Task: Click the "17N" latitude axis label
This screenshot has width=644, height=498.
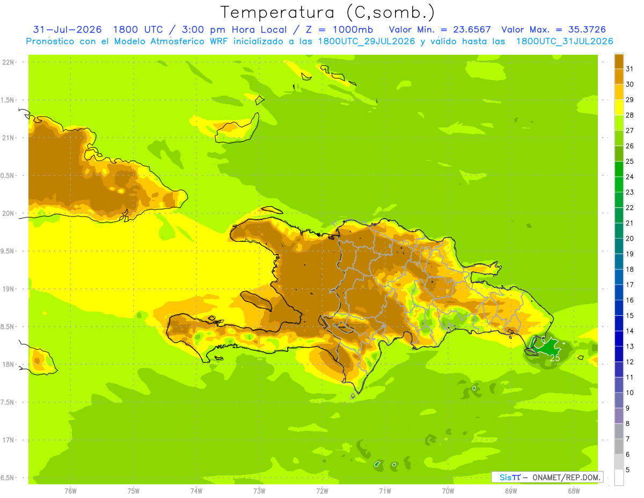Action: 9,440
